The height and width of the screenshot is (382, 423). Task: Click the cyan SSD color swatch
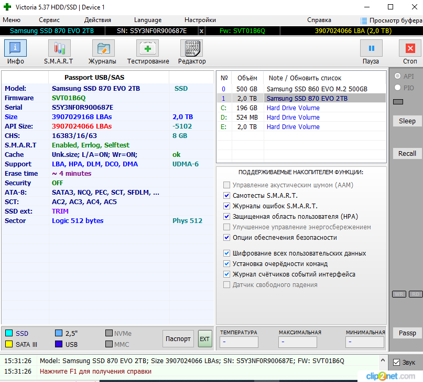(9, 333)
